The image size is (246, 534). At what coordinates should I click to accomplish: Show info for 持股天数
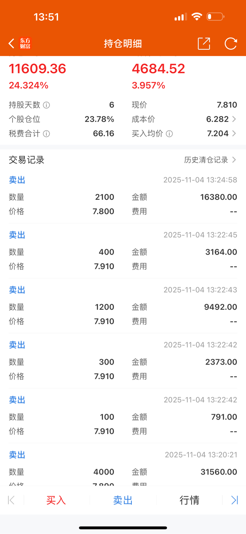tap(46, 105)
